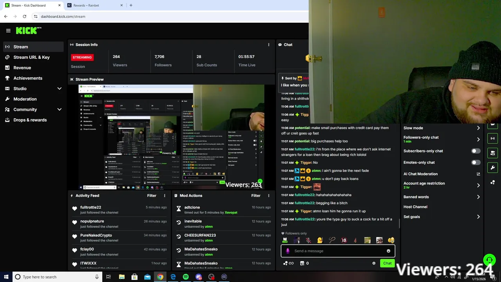
Task: Reload the page with the browser refresh button
Action: pos(24,16)
